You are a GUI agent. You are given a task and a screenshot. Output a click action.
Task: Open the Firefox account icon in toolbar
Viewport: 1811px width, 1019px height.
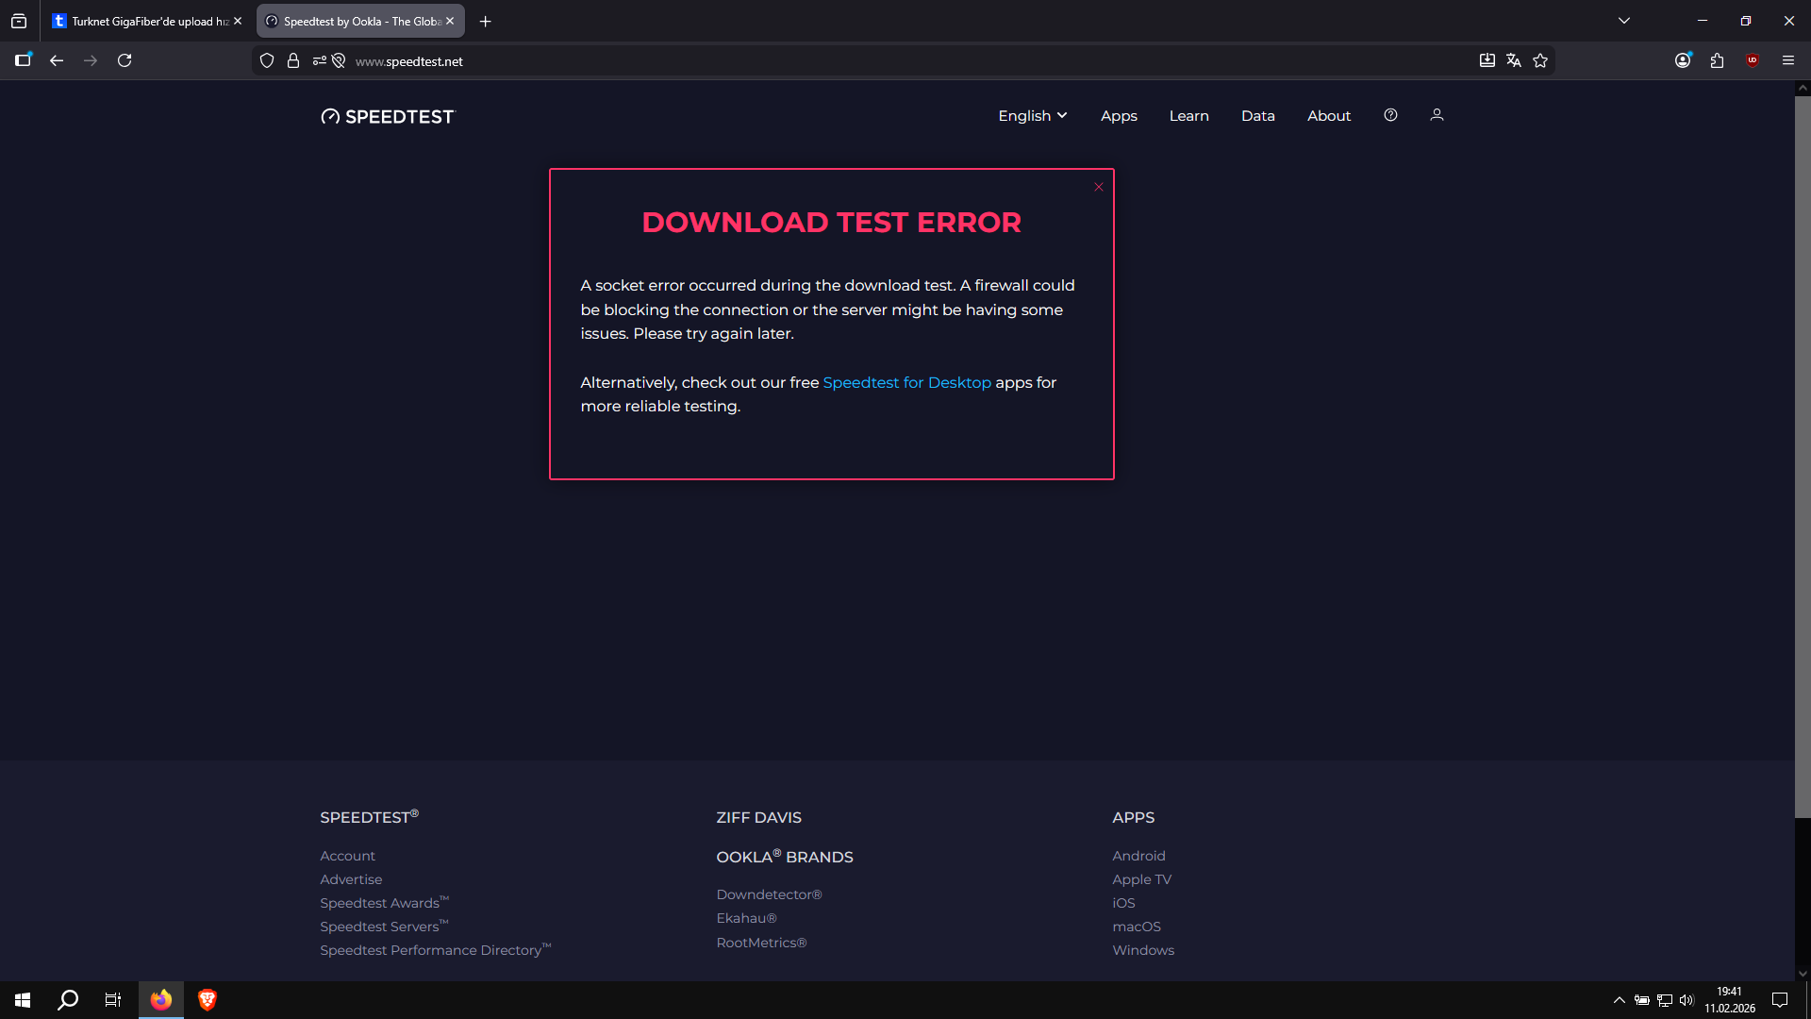[x=1683, y=60]
